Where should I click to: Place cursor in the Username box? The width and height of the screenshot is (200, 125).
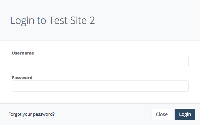click(100, 62)
